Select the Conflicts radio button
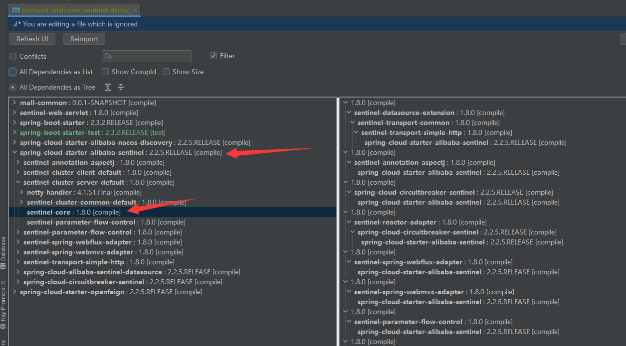 click(x=13, y=56)
